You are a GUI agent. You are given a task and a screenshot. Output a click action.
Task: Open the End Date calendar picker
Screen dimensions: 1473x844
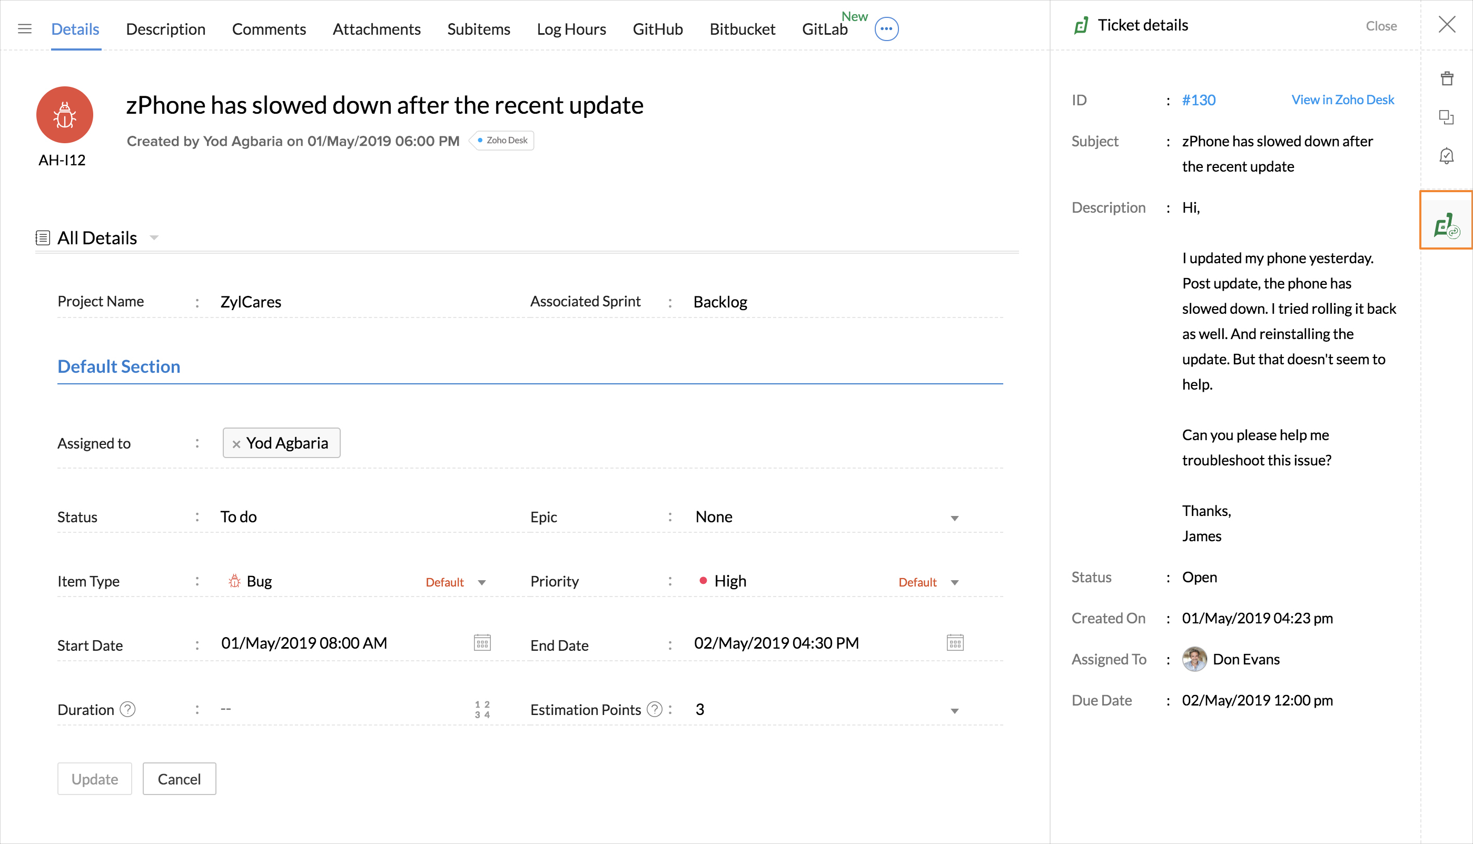[955, 642]
